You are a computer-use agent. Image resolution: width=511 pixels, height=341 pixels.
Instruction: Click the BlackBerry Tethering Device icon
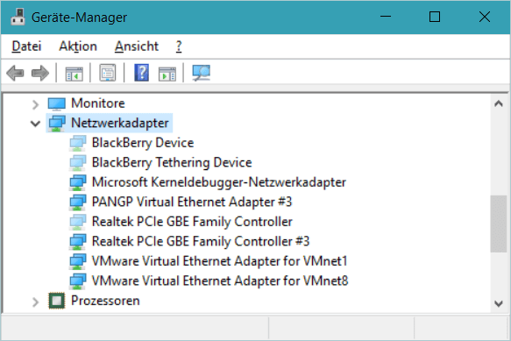[x=77, y=163]
